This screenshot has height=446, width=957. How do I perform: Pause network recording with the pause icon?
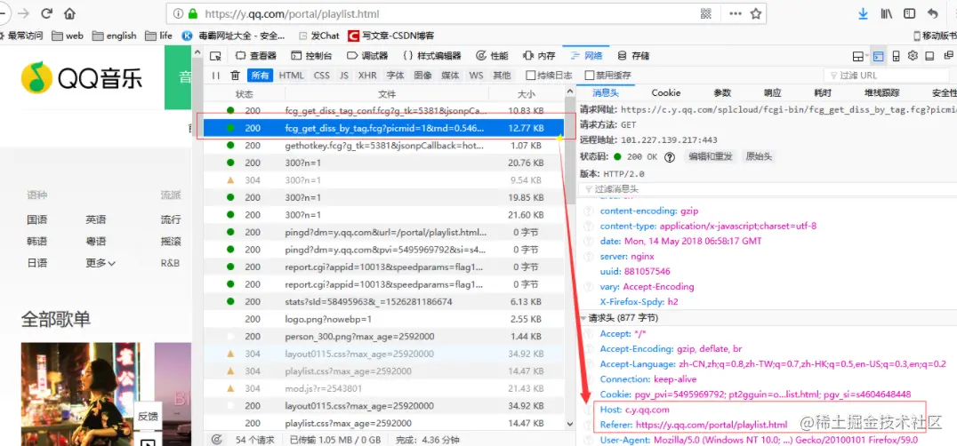pyautogui.click(x=215, y=76)
